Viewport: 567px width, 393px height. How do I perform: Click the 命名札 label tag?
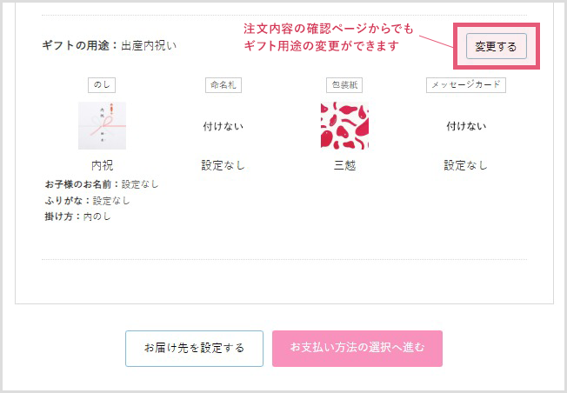coord(223,85)
